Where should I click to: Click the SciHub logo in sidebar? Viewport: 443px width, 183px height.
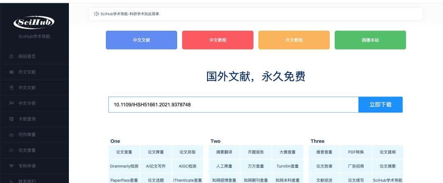point(34,22)
